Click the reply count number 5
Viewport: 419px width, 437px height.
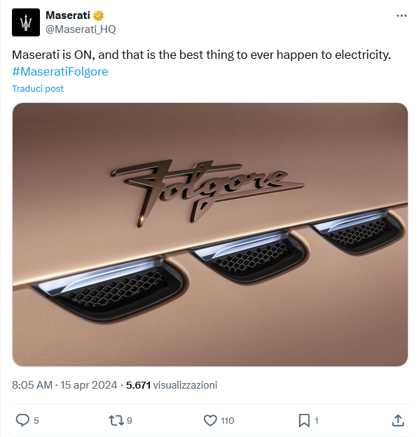coord(36,421)
